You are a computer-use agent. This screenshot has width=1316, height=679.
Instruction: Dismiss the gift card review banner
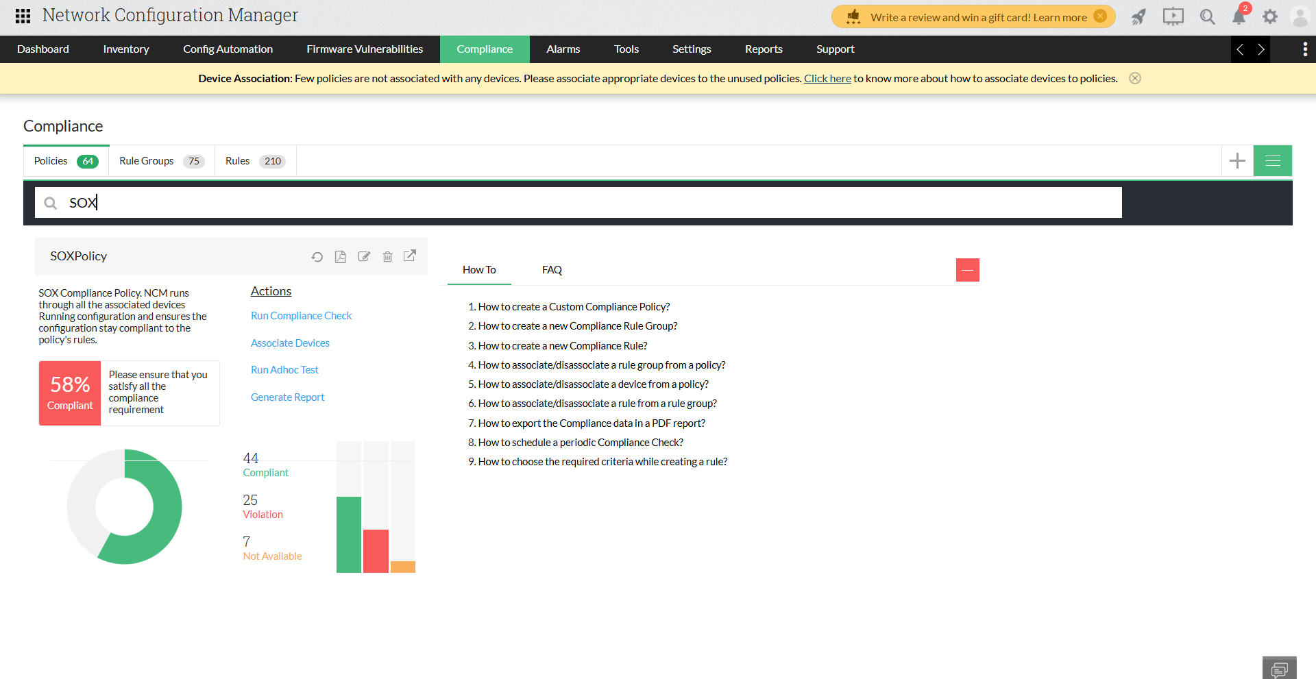point(1100,16)
